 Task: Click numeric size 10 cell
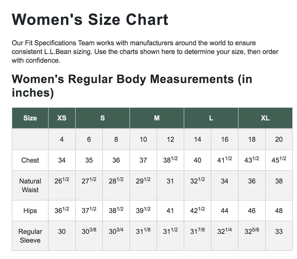coord(143,139)
